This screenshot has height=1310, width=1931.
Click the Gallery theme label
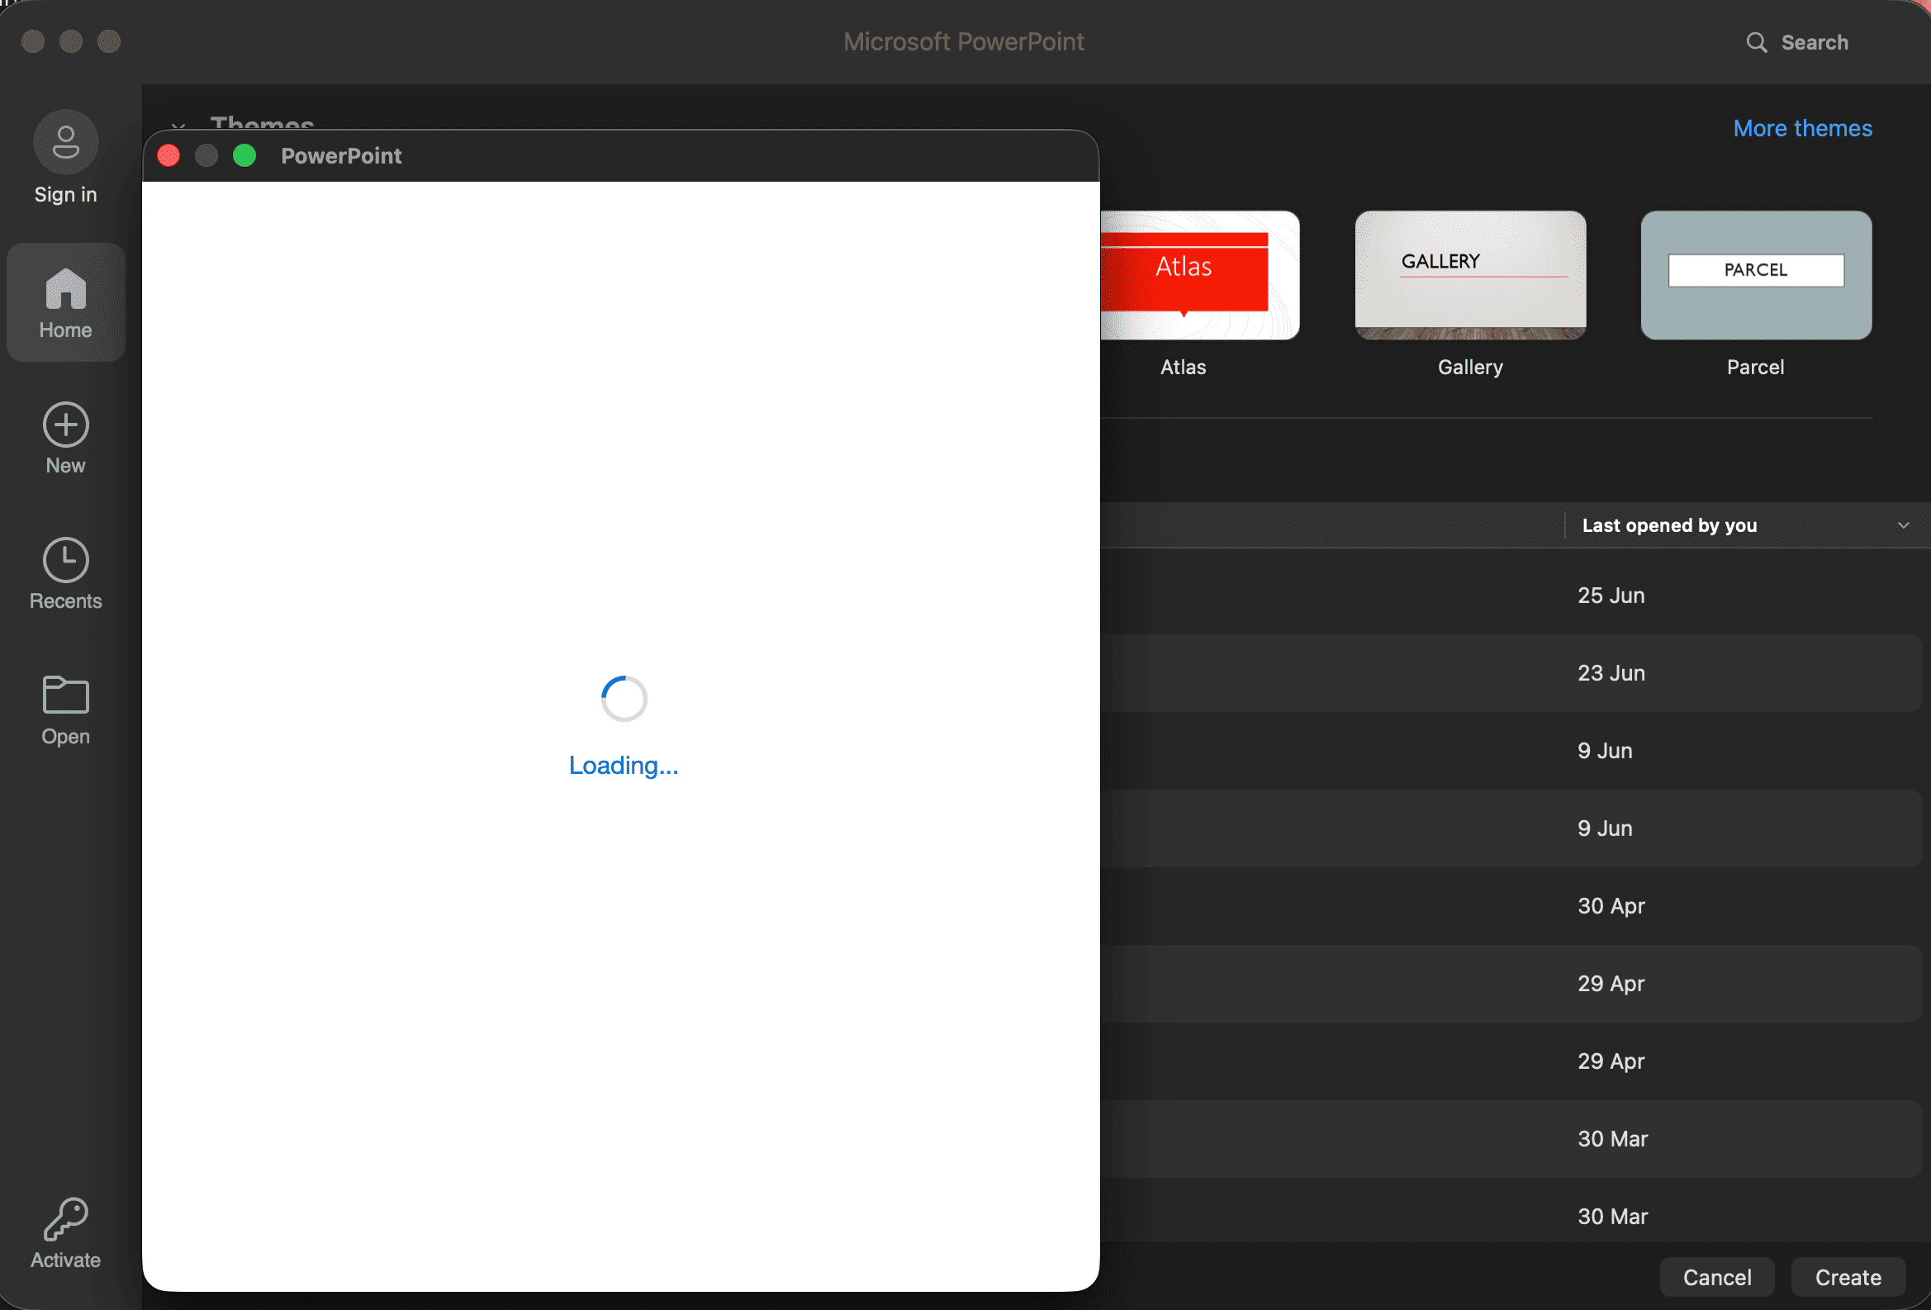(1470, 368)
